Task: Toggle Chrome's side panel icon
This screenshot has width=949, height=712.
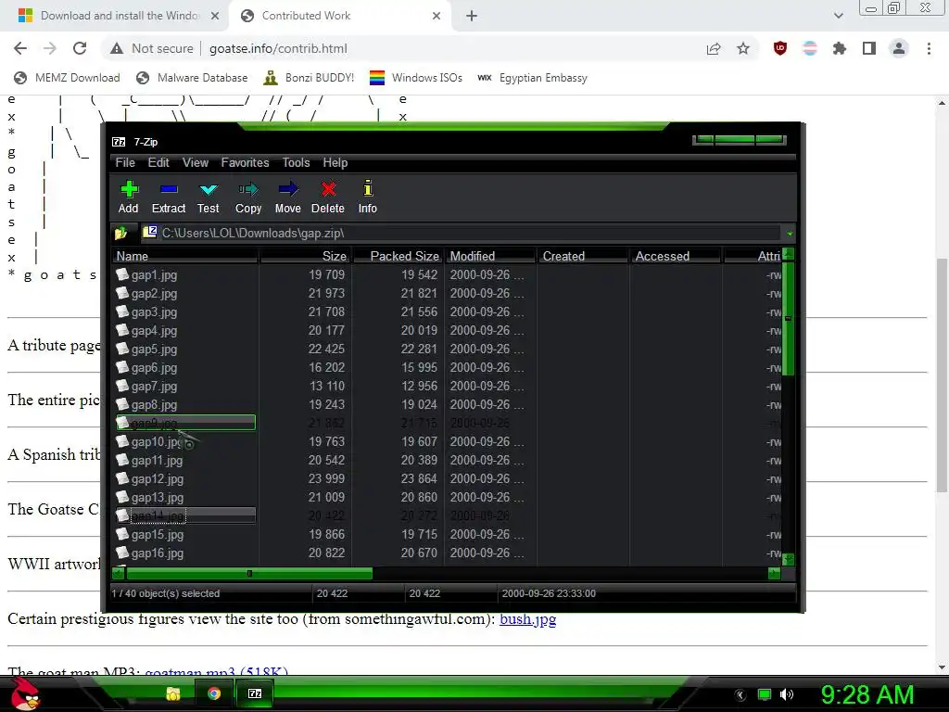Action: click(869, 48)
